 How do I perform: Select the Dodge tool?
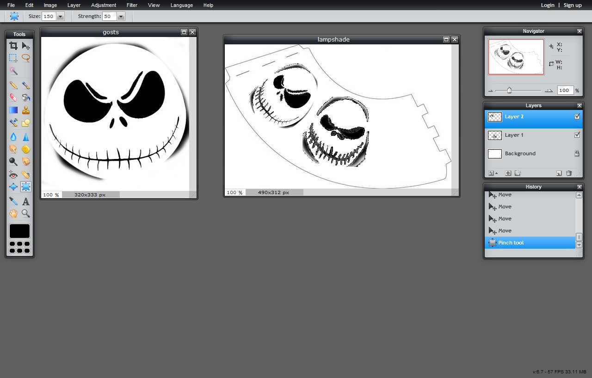13,162
